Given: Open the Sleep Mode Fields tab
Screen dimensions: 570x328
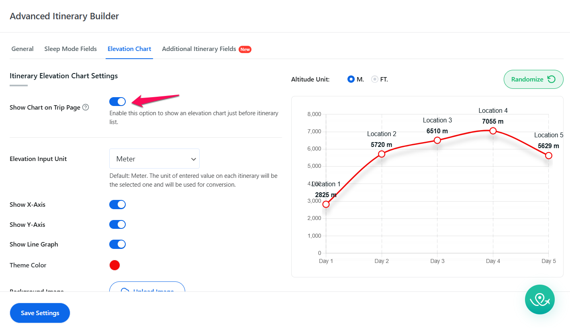Looking at the screenshot, I should coord(70,49).
